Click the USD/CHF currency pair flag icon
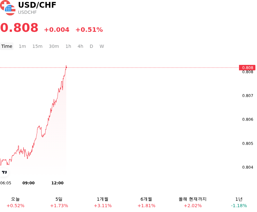This screenshot has height=212, width=257. (8, 8)
